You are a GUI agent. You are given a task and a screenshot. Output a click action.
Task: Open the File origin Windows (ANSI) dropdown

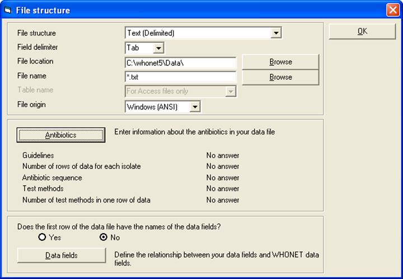[195, 107]
